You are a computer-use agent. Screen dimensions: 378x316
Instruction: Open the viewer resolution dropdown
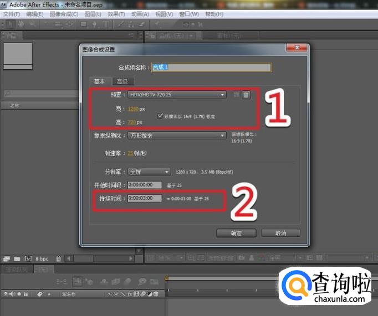coord(285,258)
